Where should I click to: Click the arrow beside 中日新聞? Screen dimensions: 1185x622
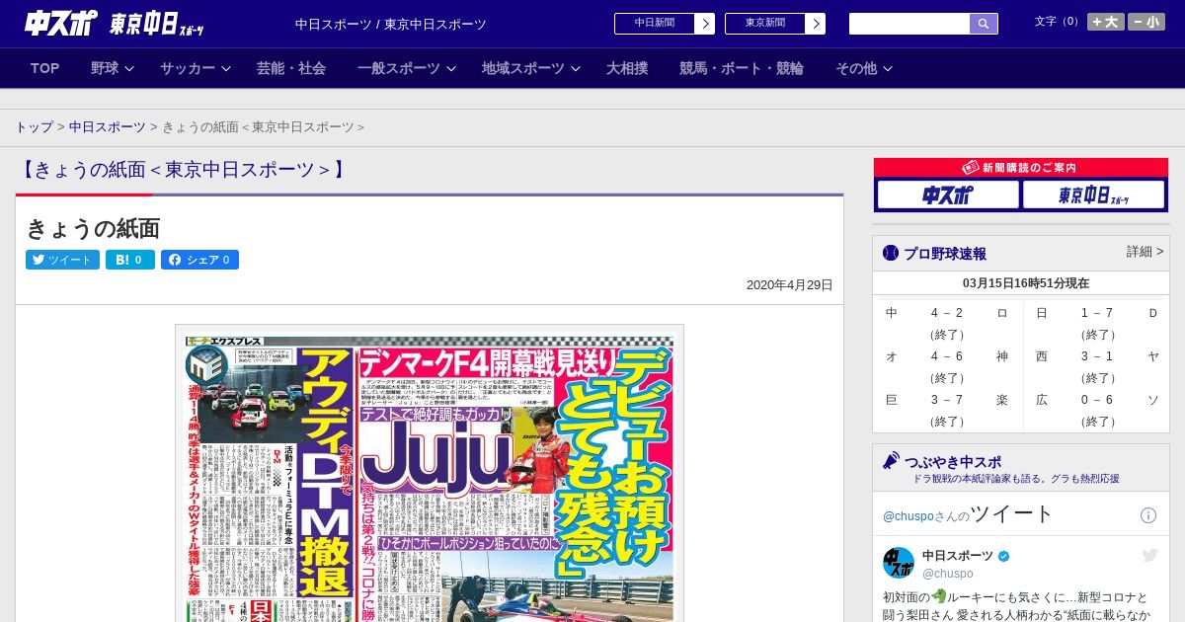pyautogui.click(x=705, y=24)
